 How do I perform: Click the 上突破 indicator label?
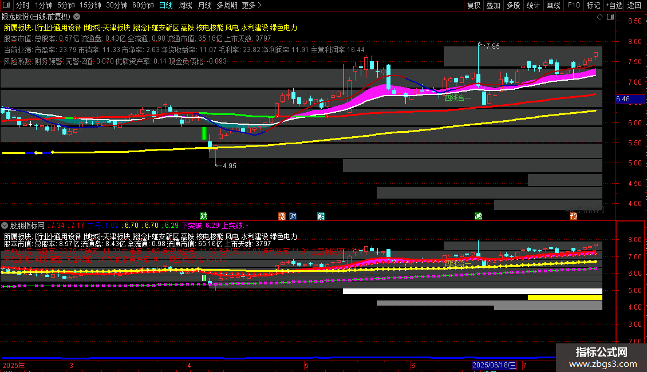click(235, 225)
